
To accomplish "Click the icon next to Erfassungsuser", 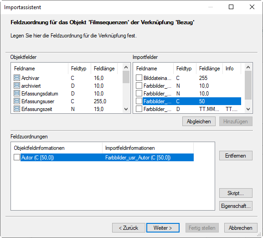I will pyautogui.click(x=17, y=101).
